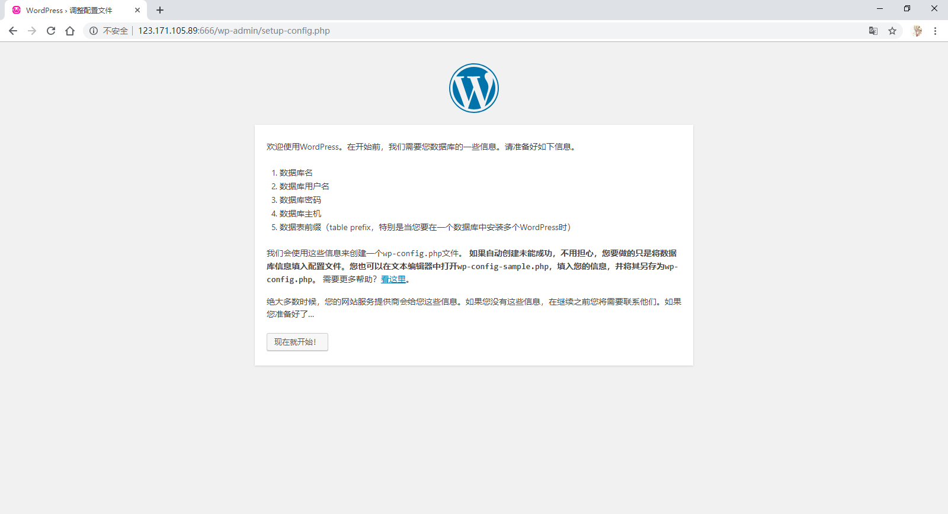Close the browser window

pos(934,8)
